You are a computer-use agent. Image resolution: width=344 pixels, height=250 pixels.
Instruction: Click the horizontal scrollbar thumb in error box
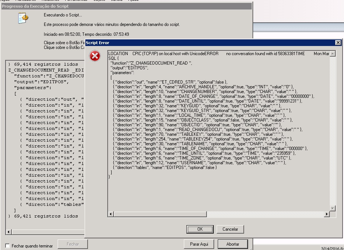[x=160, y=214]
